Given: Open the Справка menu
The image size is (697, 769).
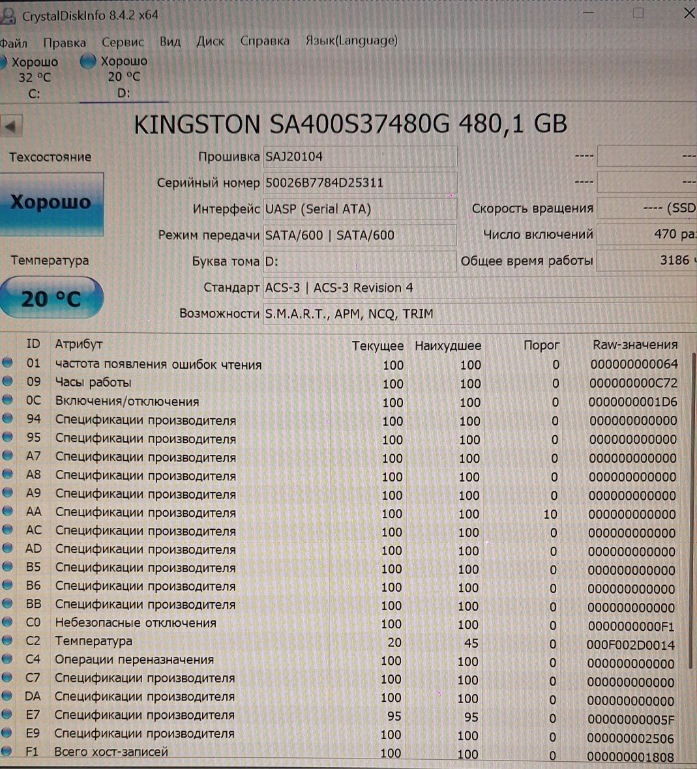Looking at the screenshot, I should (x=264, y=40).
